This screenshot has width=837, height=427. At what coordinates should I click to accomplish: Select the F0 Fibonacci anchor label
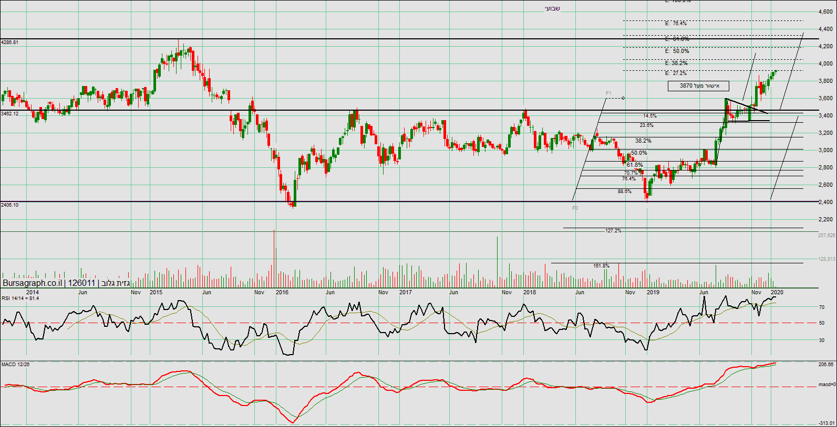coord(575,208)
